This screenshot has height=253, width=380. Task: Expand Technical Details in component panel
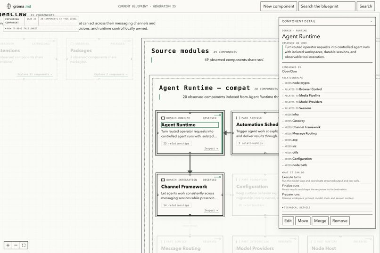pyautogui.click(x=296, y=207)
